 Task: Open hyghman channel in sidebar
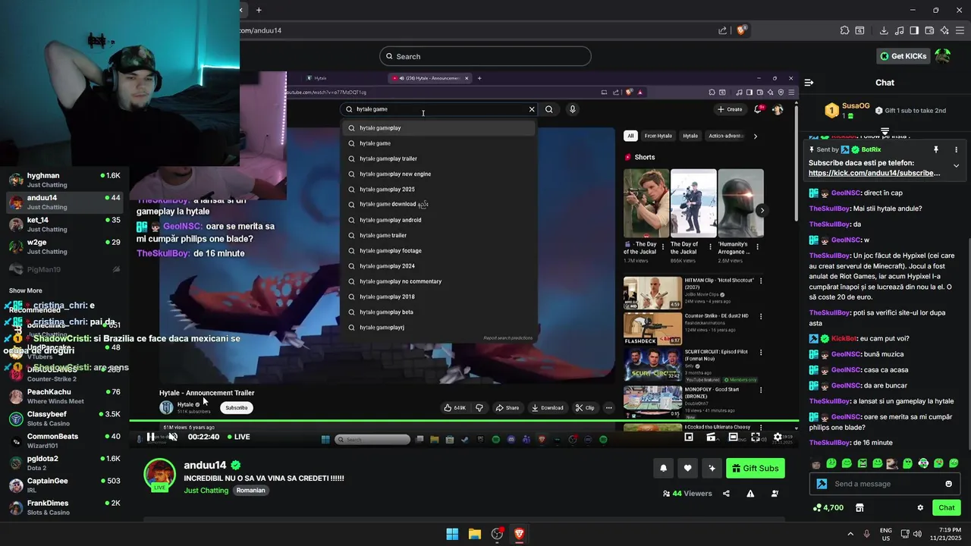[64, 180]
